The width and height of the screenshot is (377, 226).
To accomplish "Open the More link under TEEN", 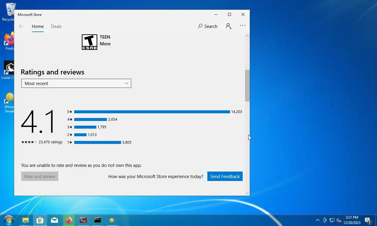I will pyautogui.click(x=105, y=44).
